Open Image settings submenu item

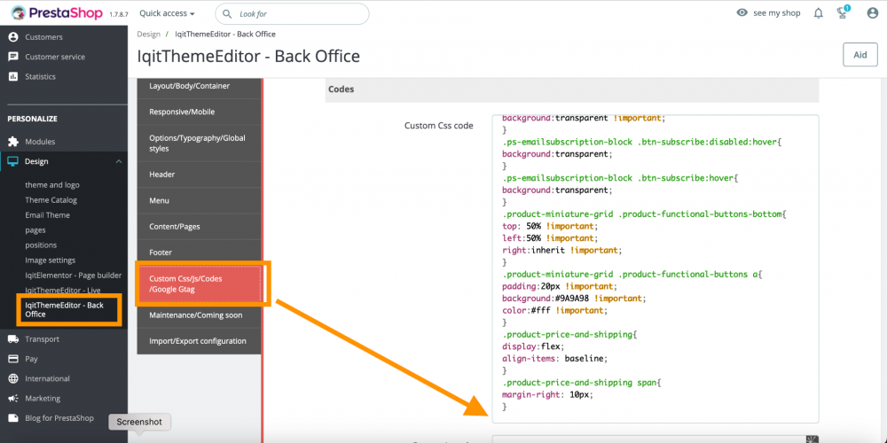[51, 260]
